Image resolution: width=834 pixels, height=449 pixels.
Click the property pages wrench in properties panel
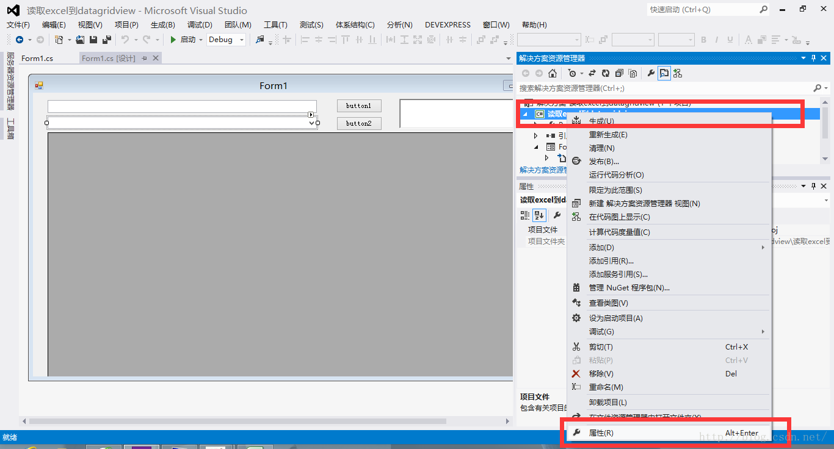click(x=557, y=215)
